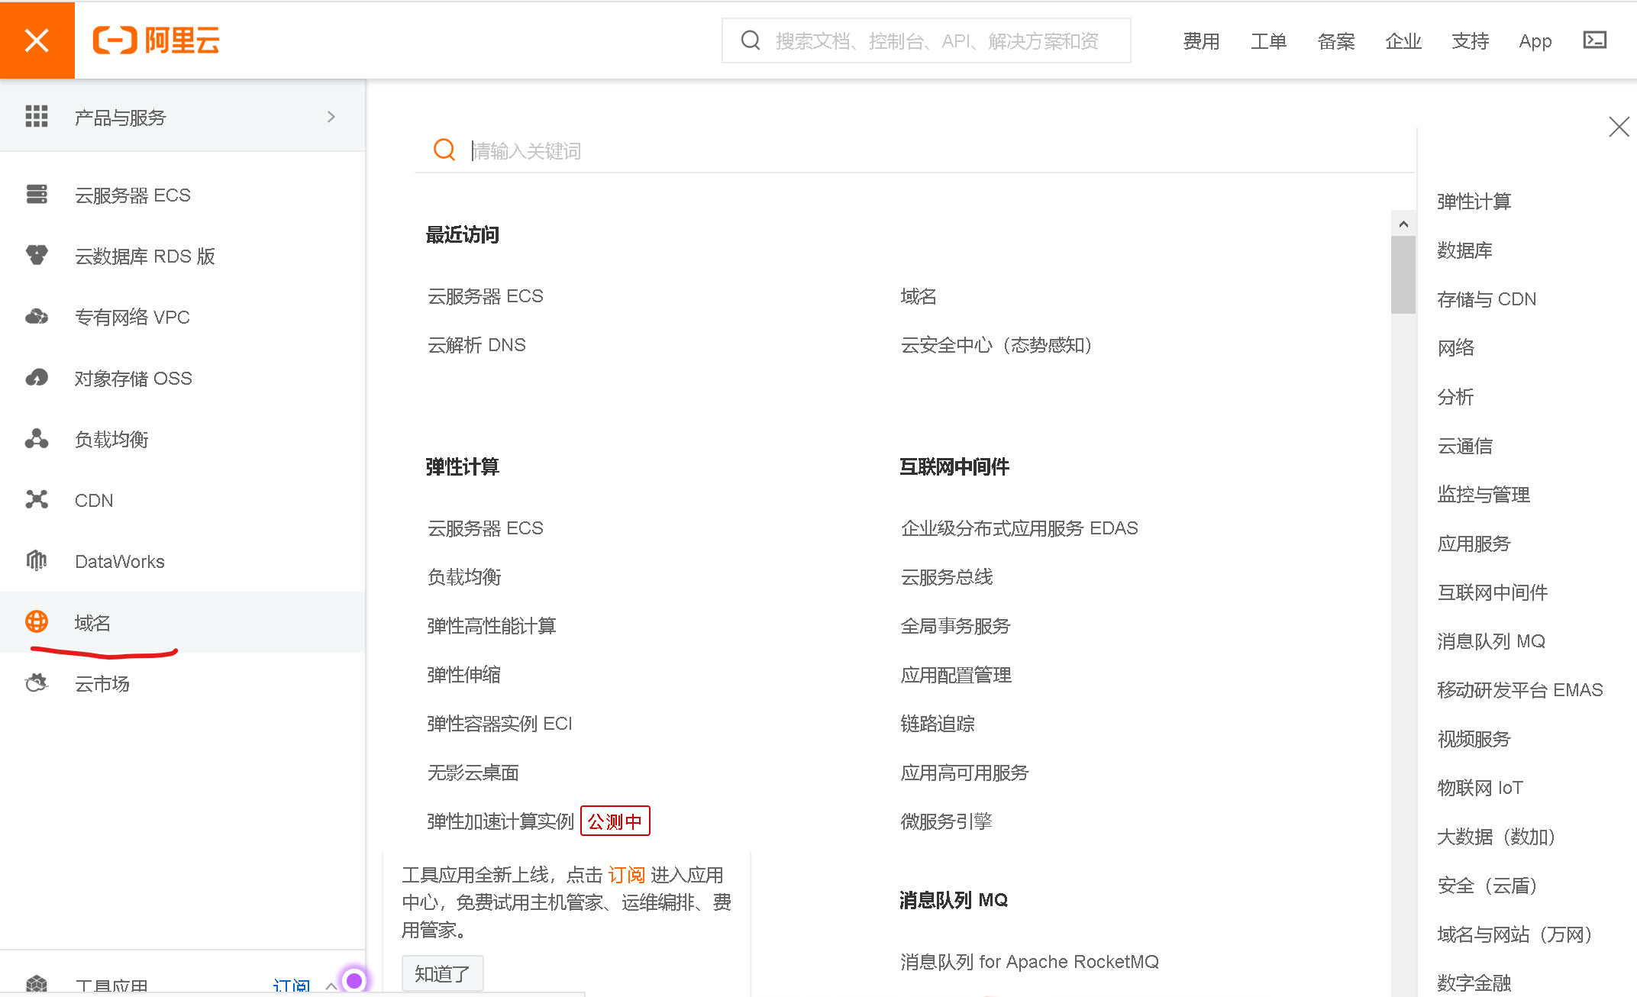
Task: Click the 云数据库 RDS icon in sidebar
Action: (x=37, y=255)
